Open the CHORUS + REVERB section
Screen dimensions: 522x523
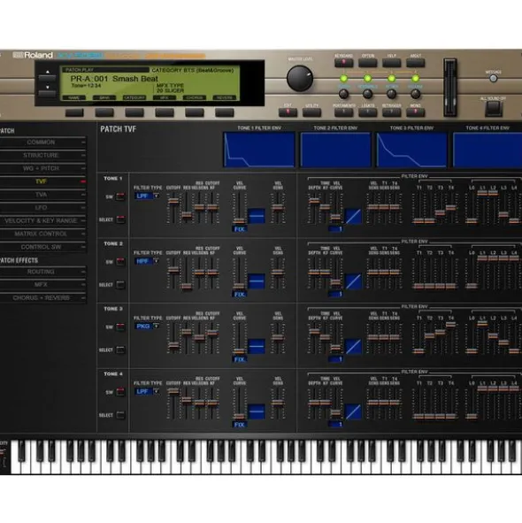pyautogui.click(x=42, y=298)
